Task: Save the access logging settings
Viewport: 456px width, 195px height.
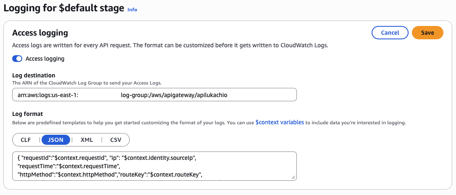Action: [x=427, y=33]
